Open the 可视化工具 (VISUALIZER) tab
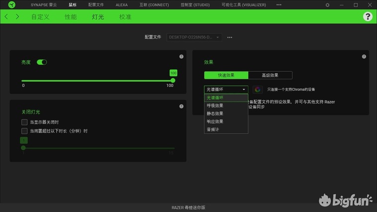The height and width of the screenshot is (212, 377). (x=243, y=5)
